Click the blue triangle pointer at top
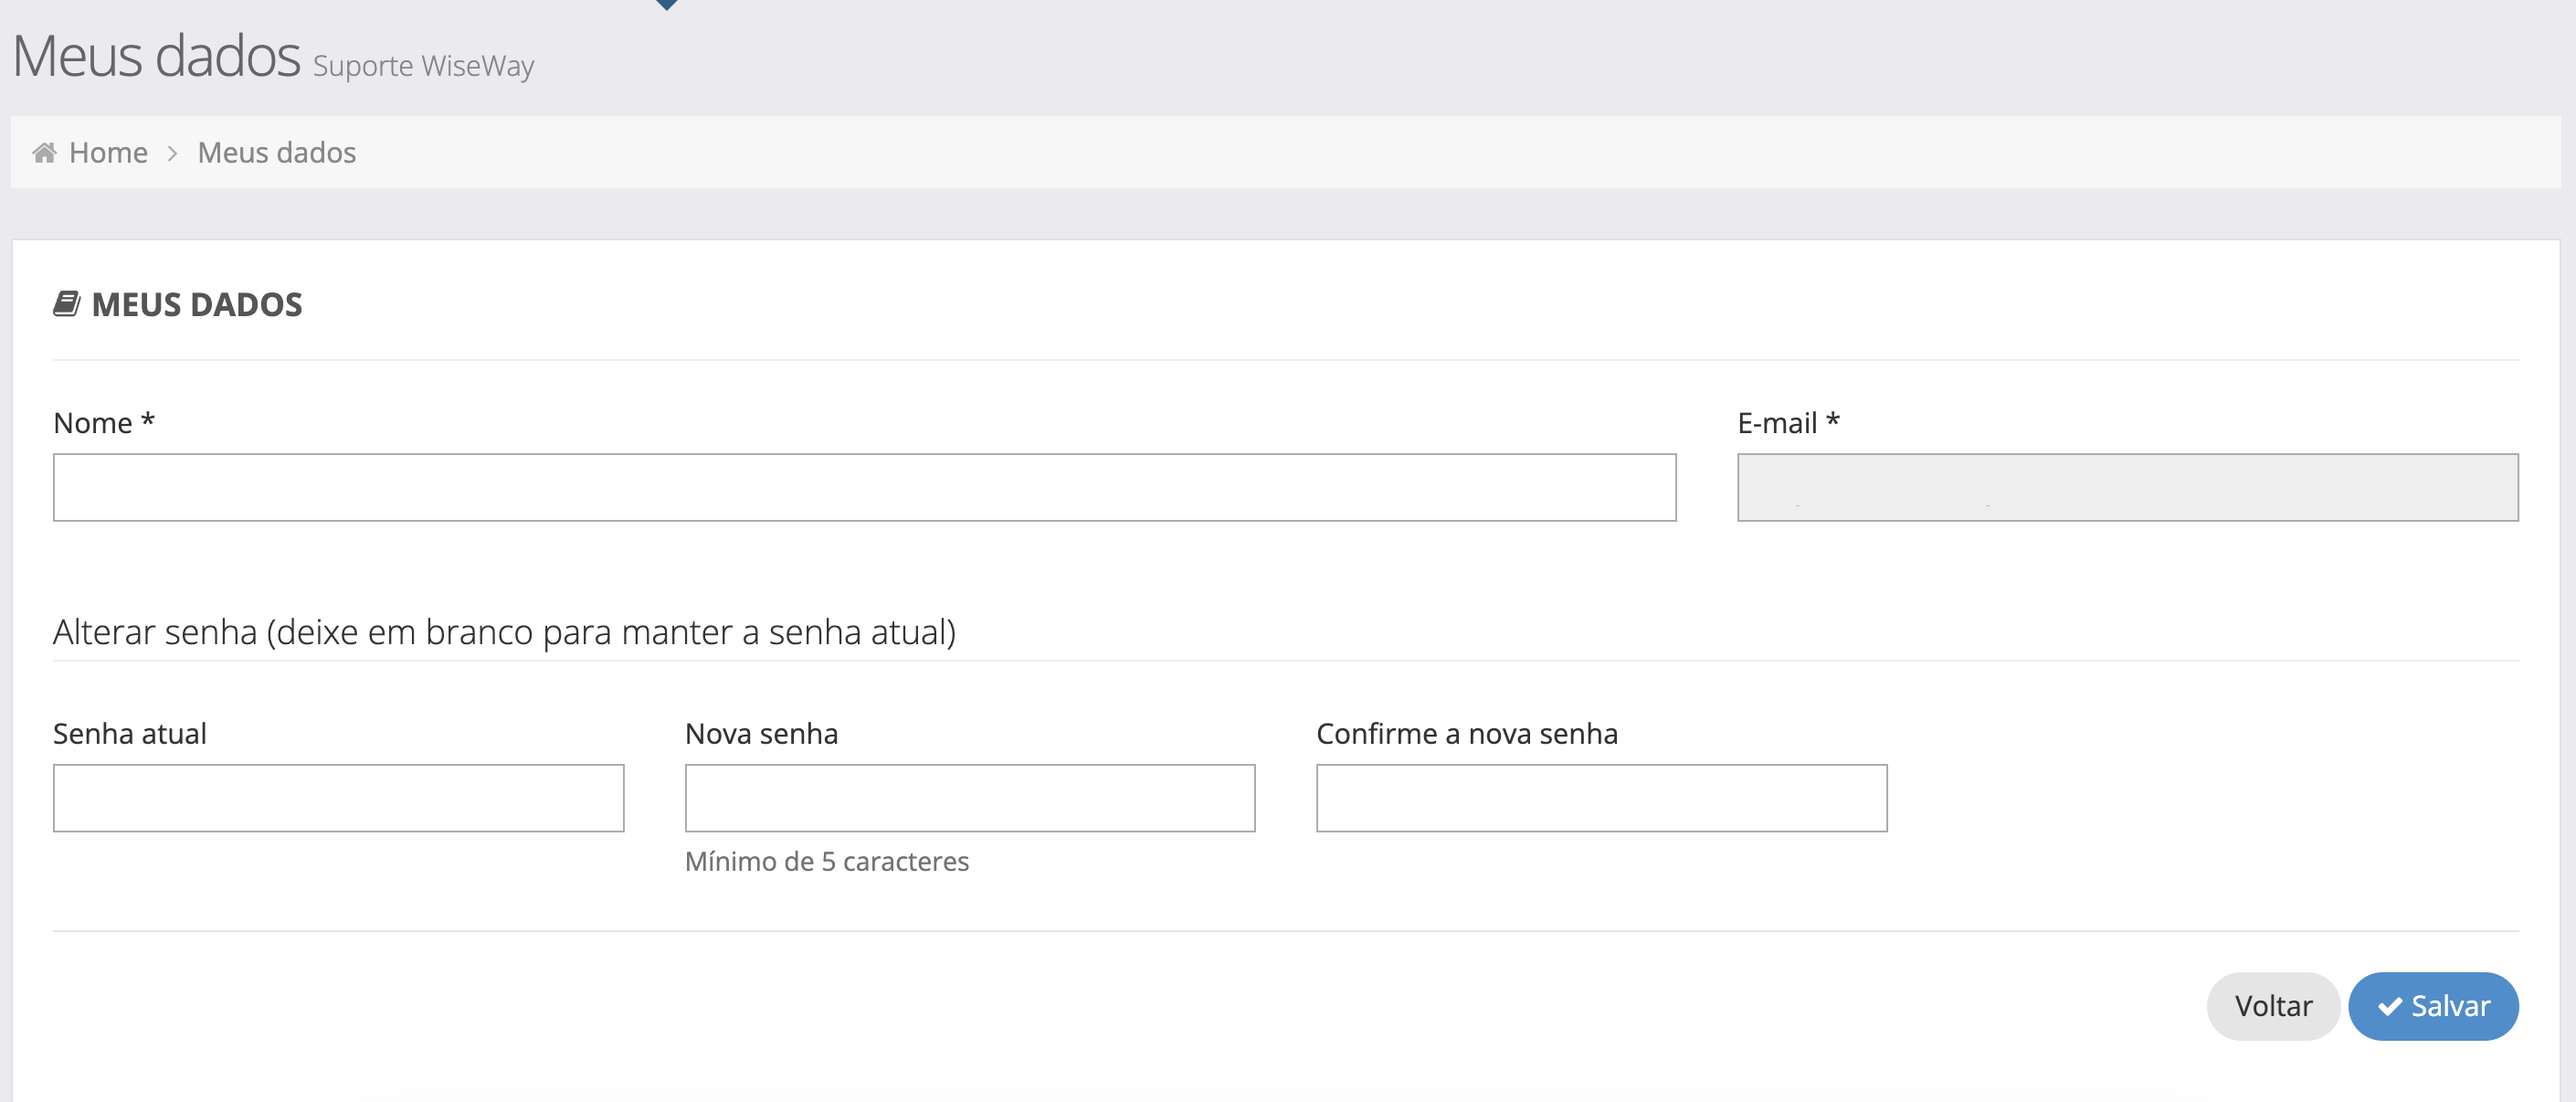 pyautogui.click(x=667, y=5)
